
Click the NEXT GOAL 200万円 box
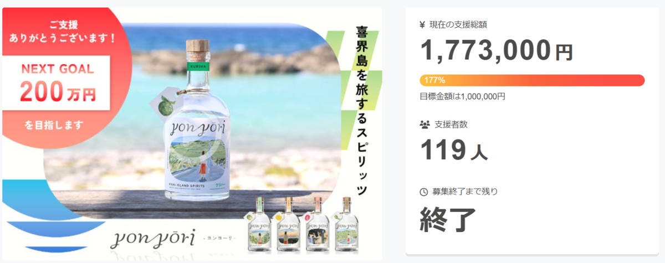coord(58,84)
